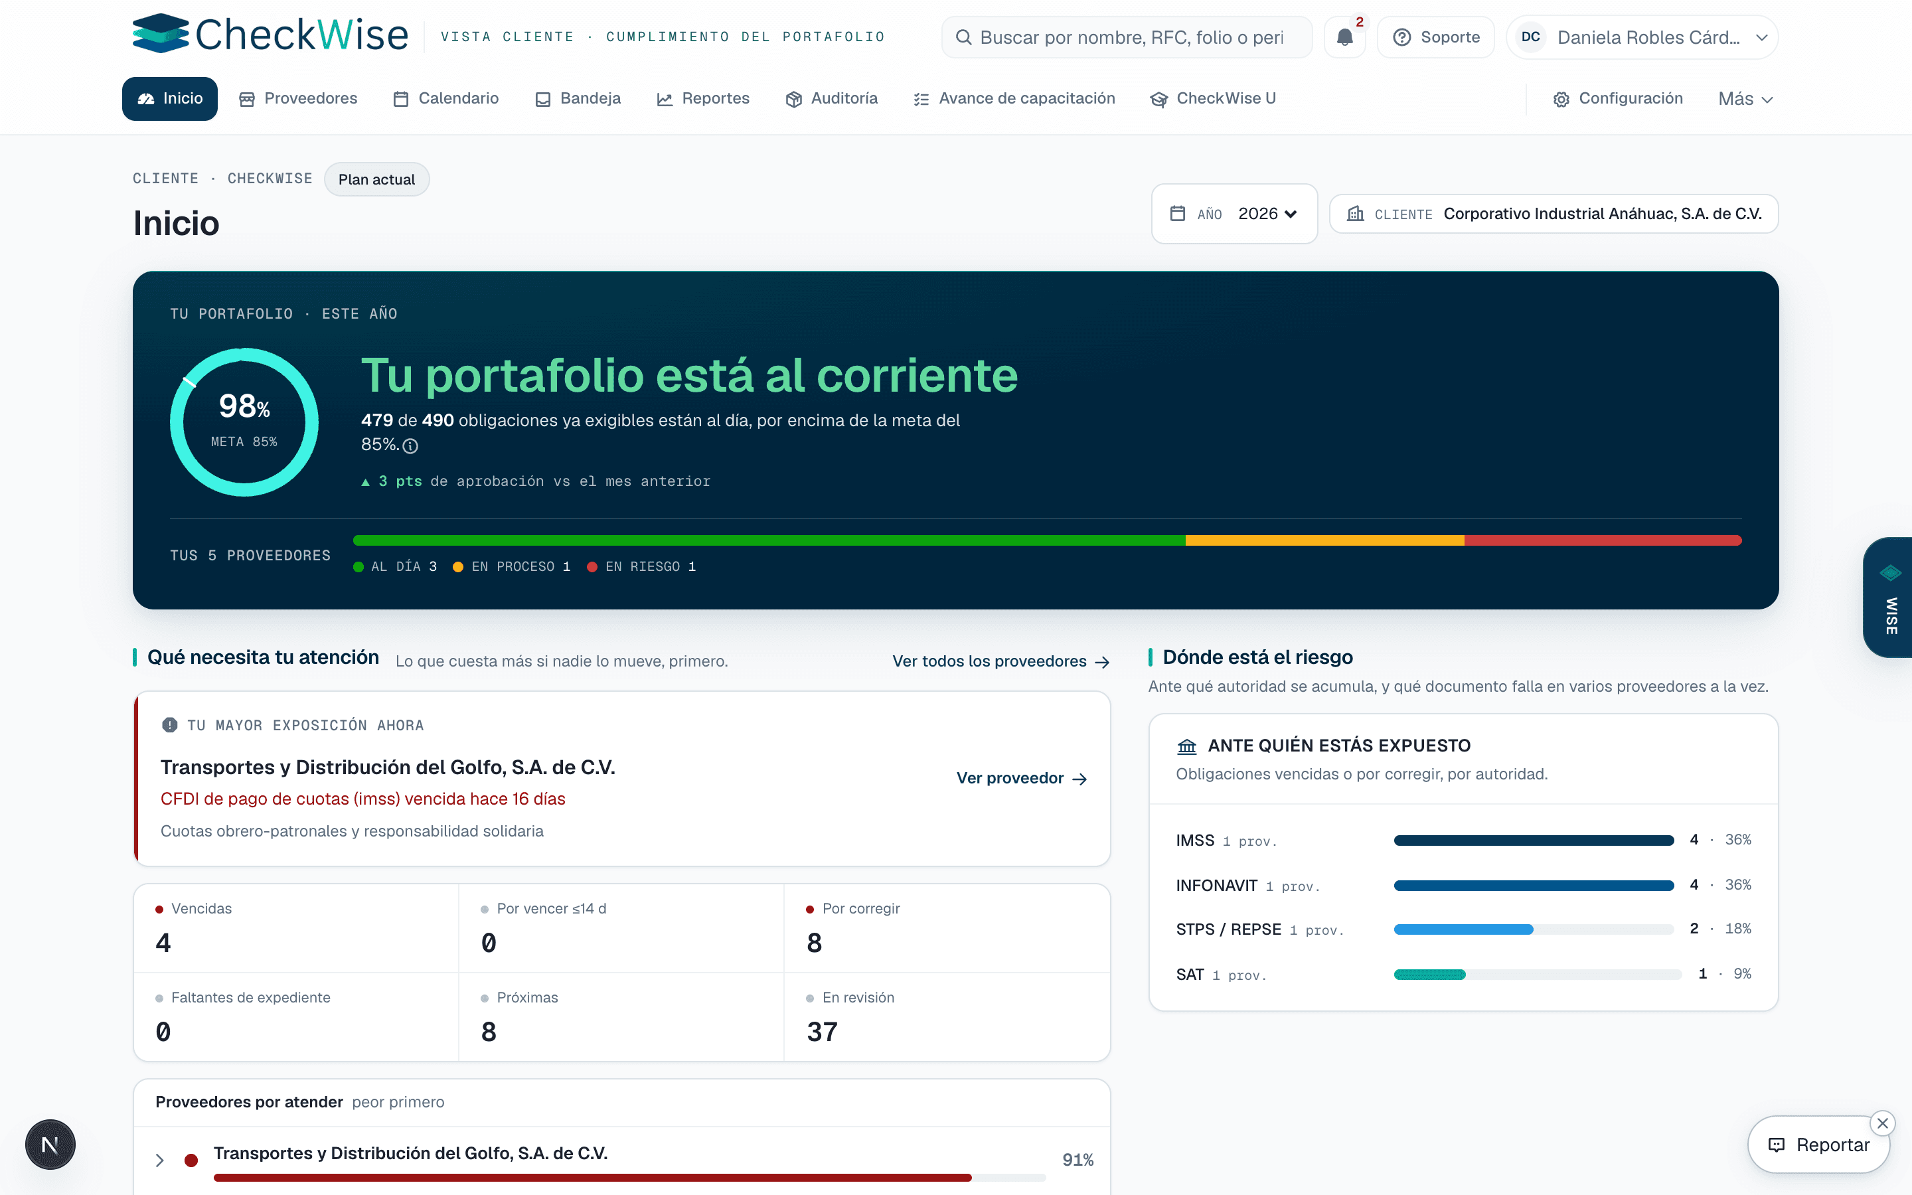The height and width of the screenshot is (1195, 1912).
Task: Click the green Al día bar segment
Action: pyautogui.click(x=769, y=540)
